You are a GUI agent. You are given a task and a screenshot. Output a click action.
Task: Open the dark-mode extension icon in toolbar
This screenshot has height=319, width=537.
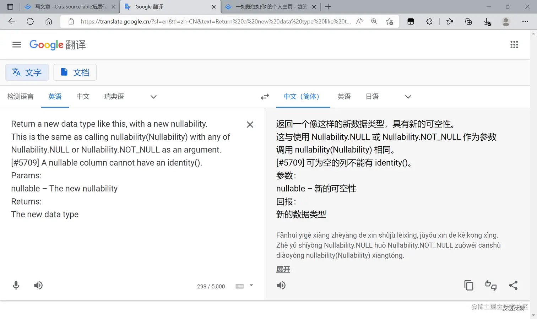coord(411,21)
